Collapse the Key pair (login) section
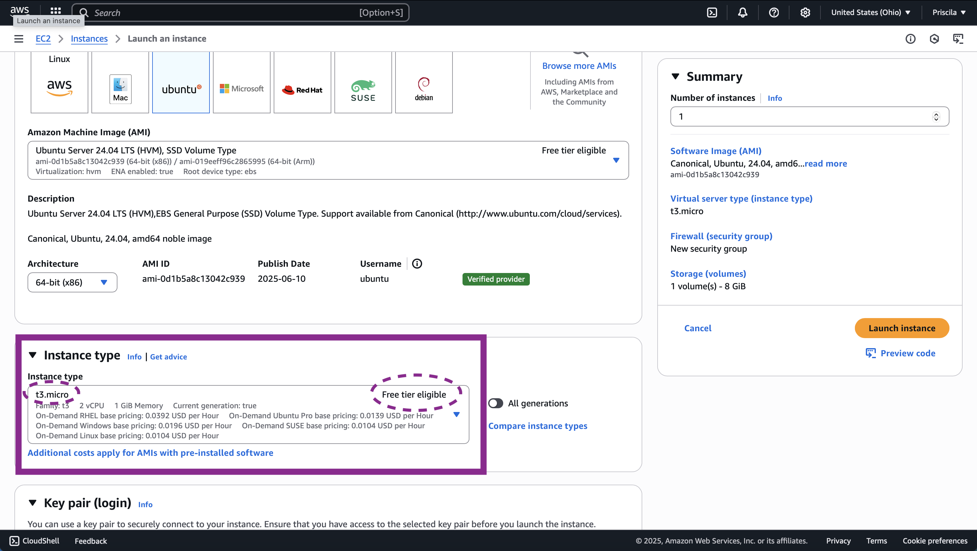Image resolution: width=977 pixels, height=551 pixels. point(33,503)
